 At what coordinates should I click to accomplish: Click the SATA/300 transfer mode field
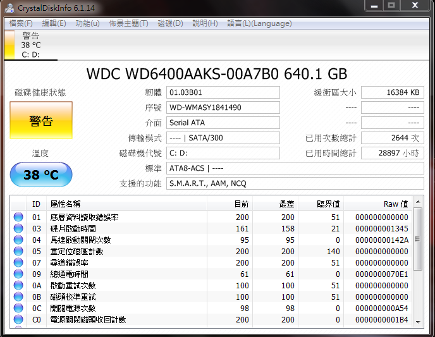click(x=223, y=138)
